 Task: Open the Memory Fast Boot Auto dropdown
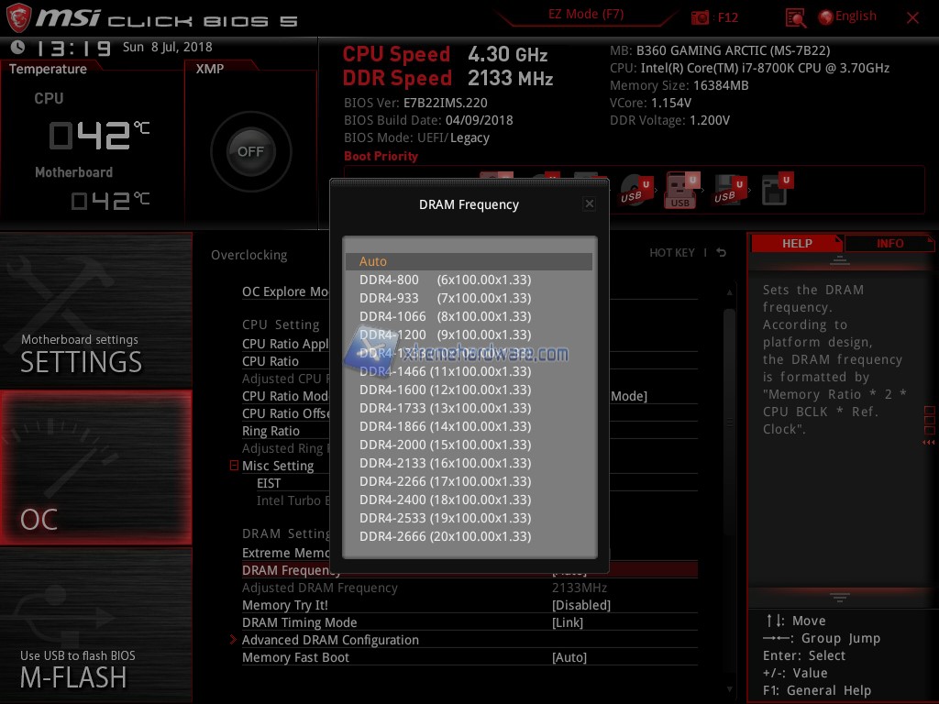(x=569, y=657)
